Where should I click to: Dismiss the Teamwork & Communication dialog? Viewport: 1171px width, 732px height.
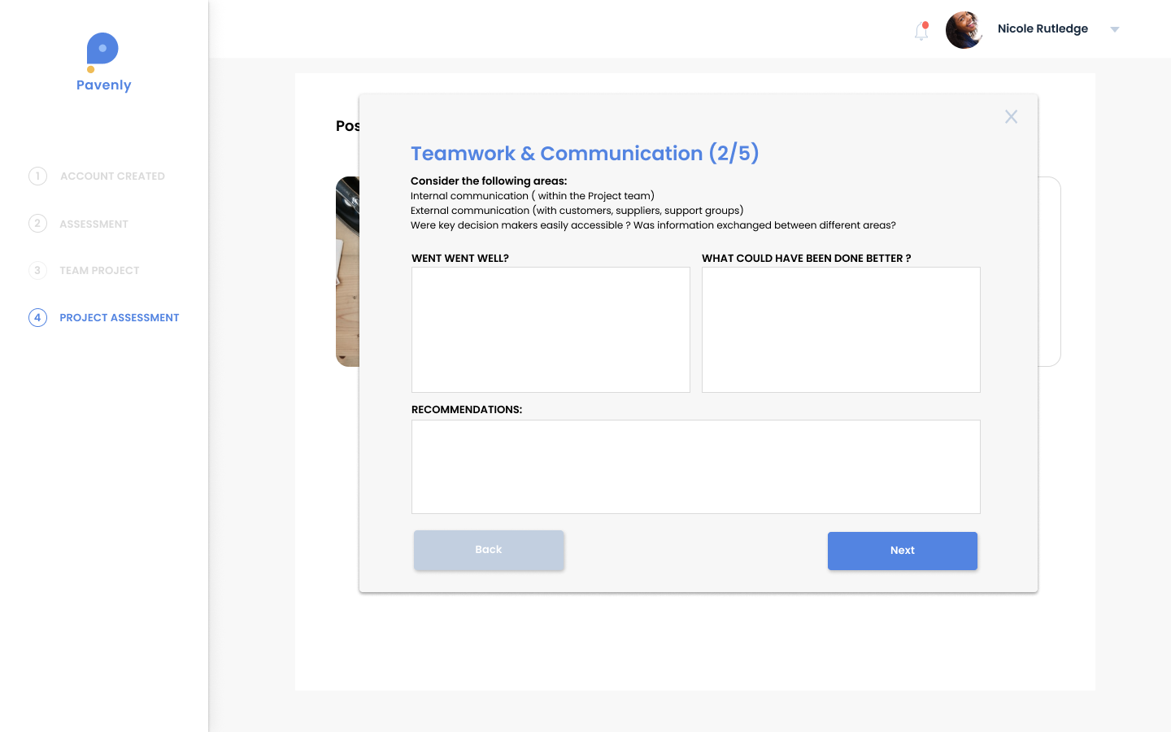(x=1011, y=116)
